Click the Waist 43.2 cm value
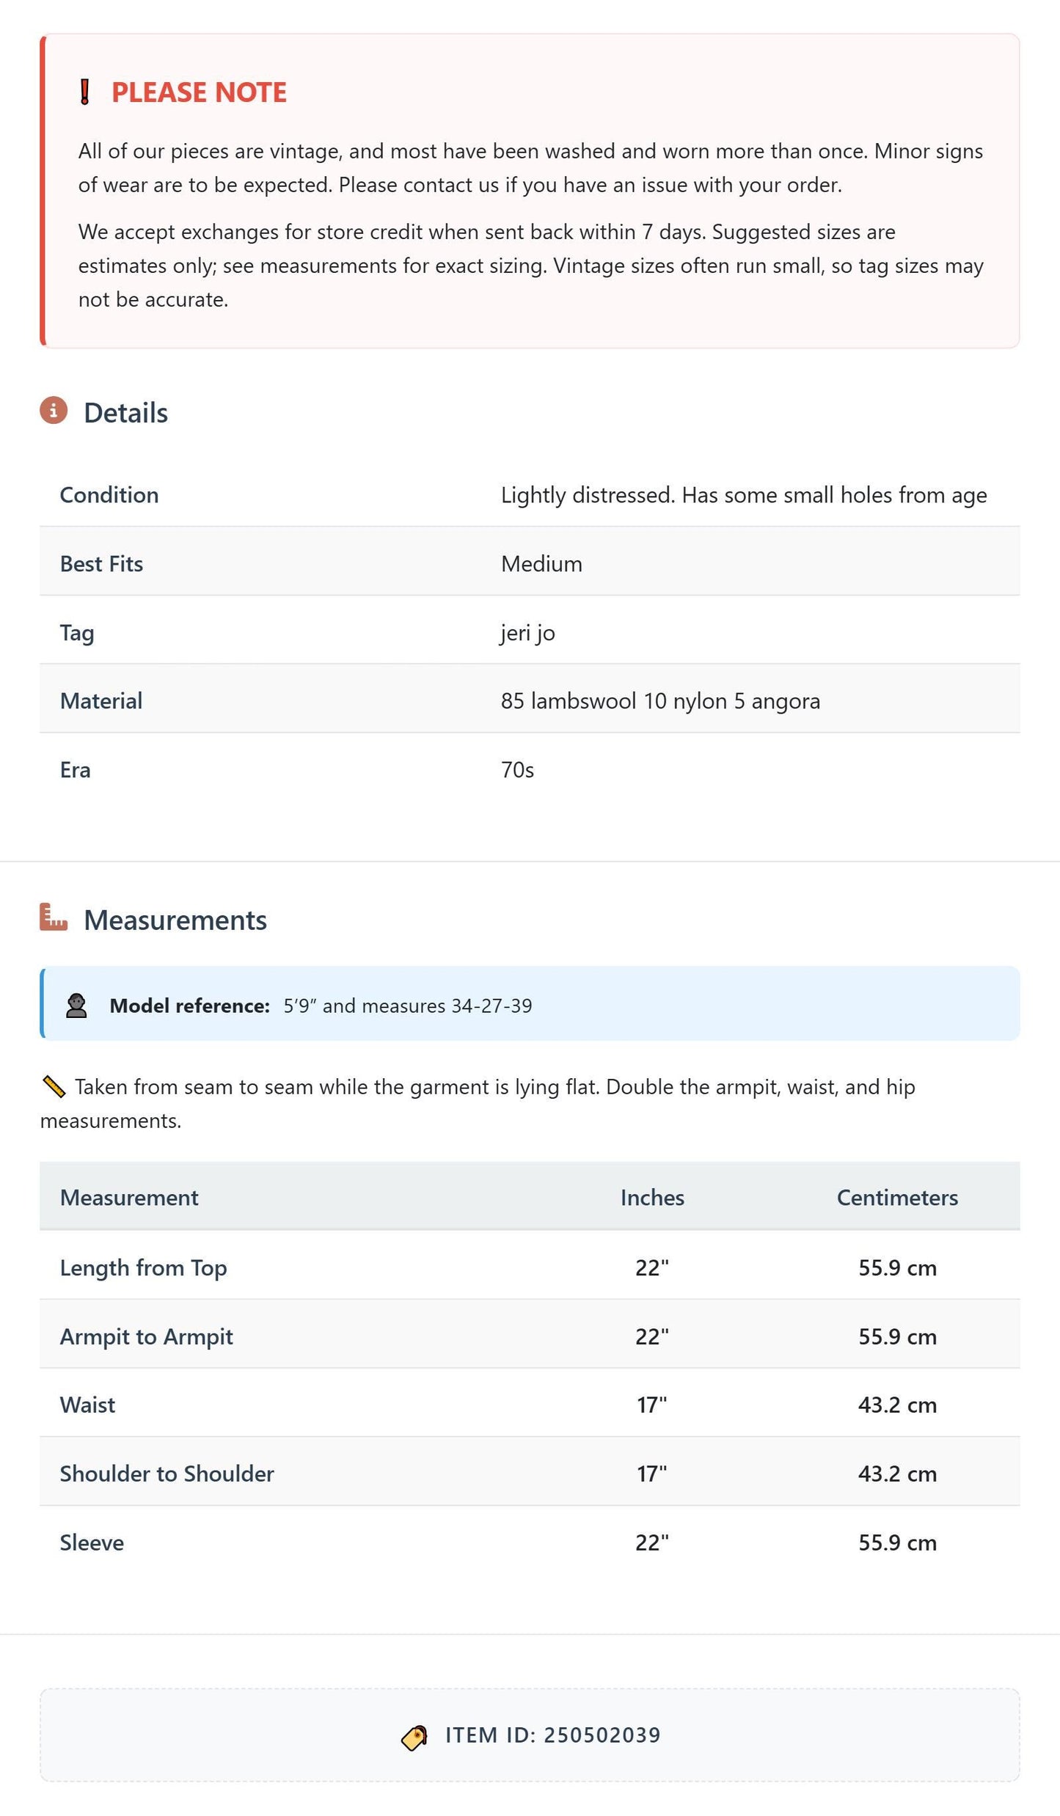1060x1816 pixels. click(x=897, y=1405)
